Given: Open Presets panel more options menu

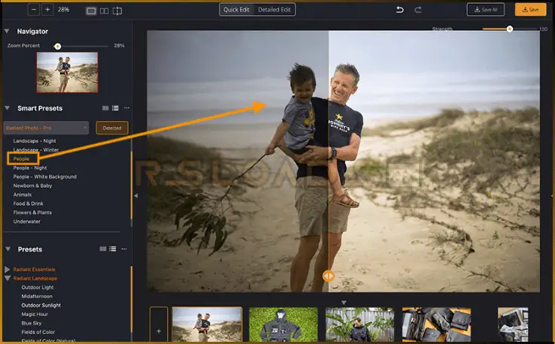Looking at the screenshot, I should pos(124,249).
